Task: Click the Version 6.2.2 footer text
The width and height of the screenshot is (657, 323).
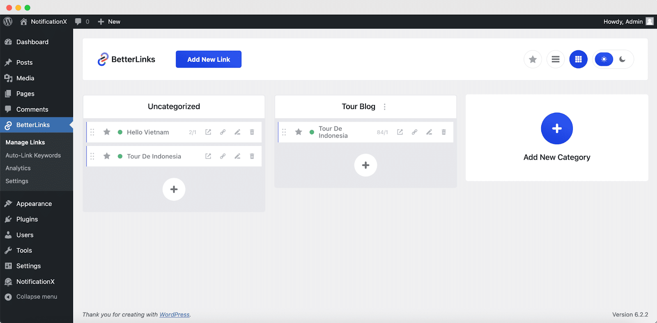Action: pos(630,315)
